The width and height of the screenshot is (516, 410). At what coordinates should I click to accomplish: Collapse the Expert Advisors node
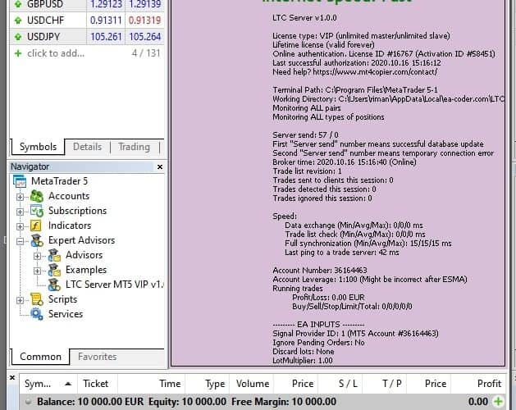pos(20,241)
